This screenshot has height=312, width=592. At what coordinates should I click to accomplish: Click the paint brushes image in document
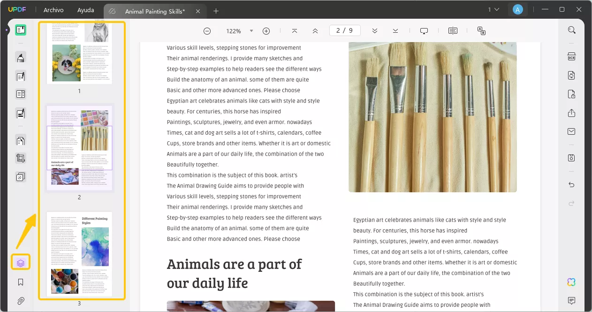coord(433,117)
